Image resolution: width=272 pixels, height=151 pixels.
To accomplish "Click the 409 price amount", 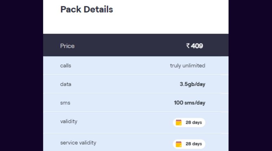I will click(197, 46).
